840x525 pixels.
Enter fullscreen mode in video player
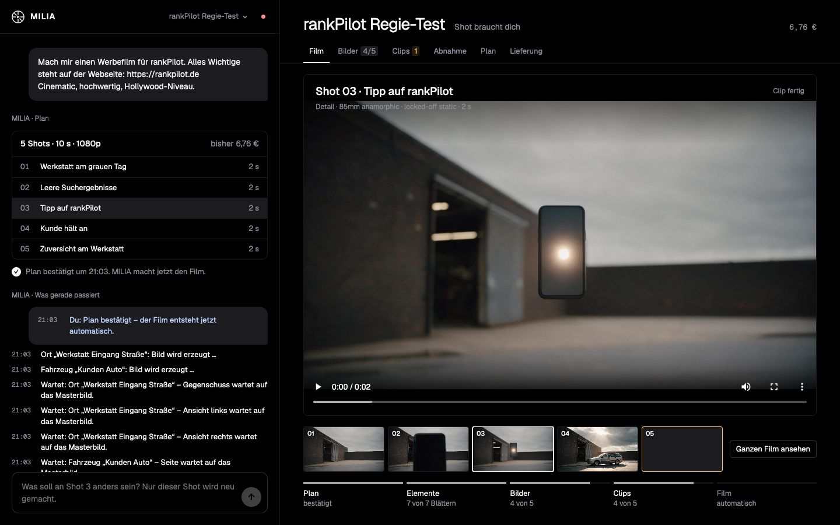pyautogui.click(x=774, y=387)
